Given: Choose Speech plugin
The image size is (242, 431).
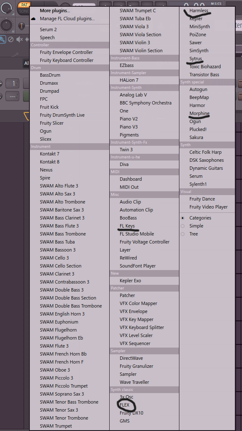Looking at the screenshot, I should 47,37.
